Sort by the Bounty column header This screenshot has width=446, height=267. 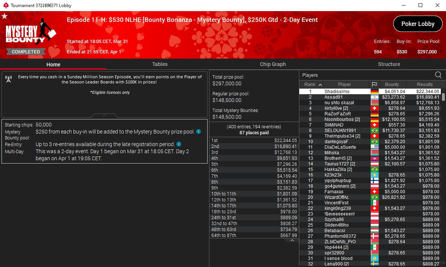point(392,85)
